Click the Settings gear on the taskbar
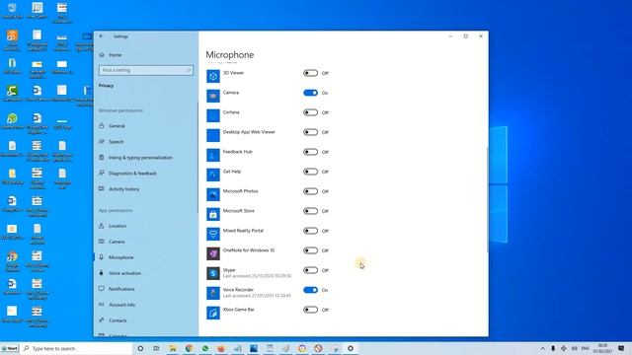This screenshot has height=355, width=632. 351,348
